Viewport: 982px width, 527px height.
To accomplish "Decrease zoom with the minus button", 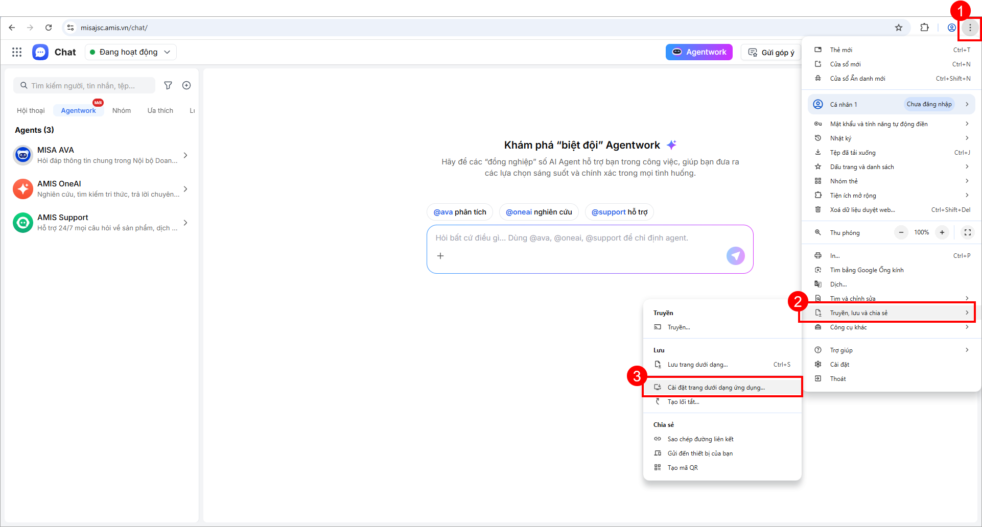I will (901, 232).
